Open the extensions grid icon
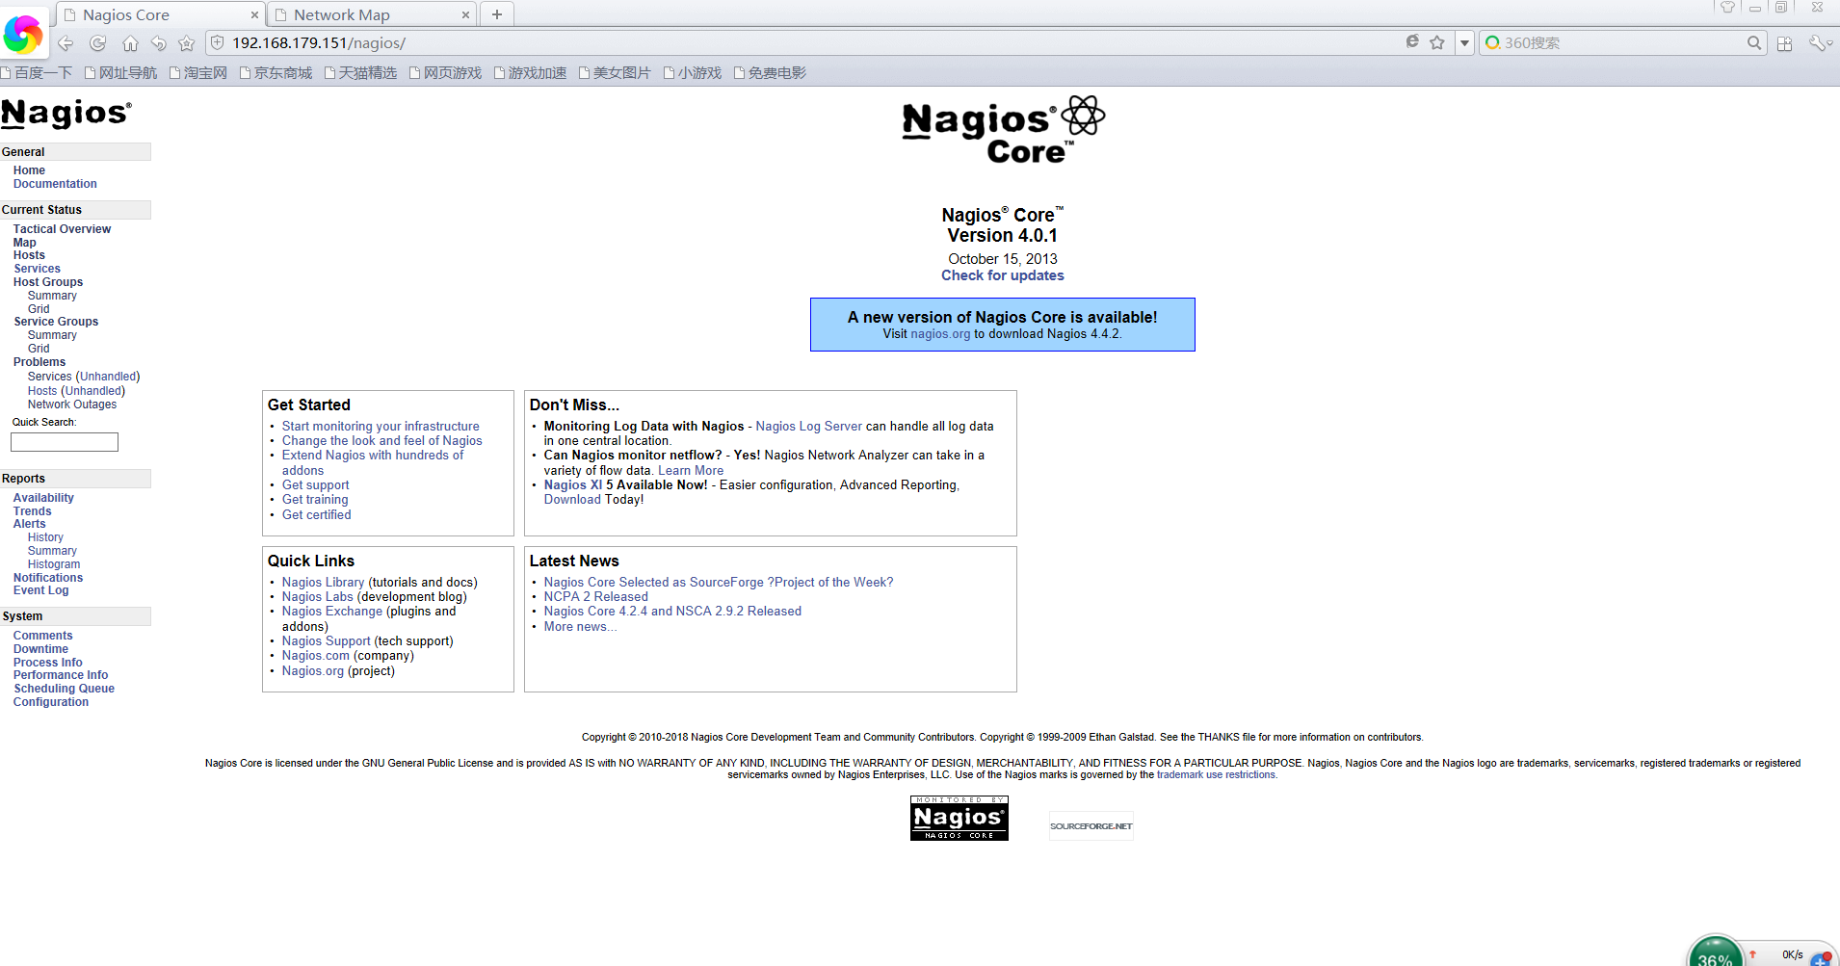1840x966 pixels. tap(1785, 43)
